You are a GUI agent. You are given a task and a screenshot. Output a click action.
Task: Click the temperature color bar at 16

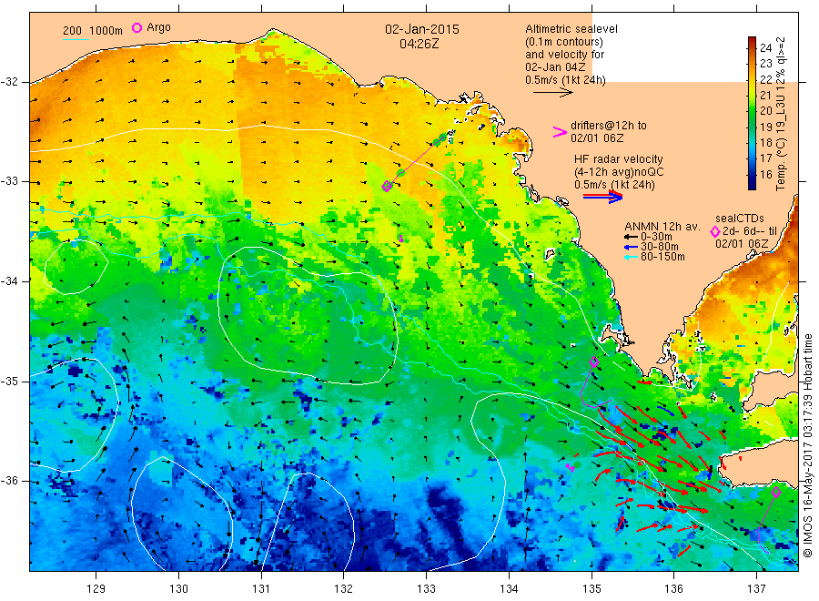coord(752,174)
